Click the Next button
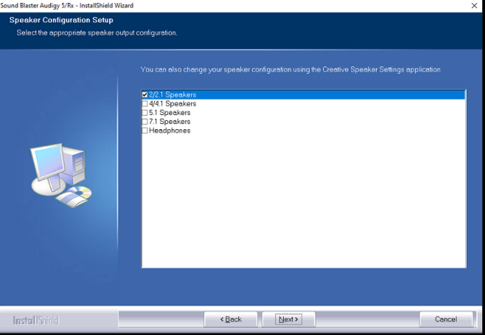Viewport: 485px width, 335px height. (288, 320)
